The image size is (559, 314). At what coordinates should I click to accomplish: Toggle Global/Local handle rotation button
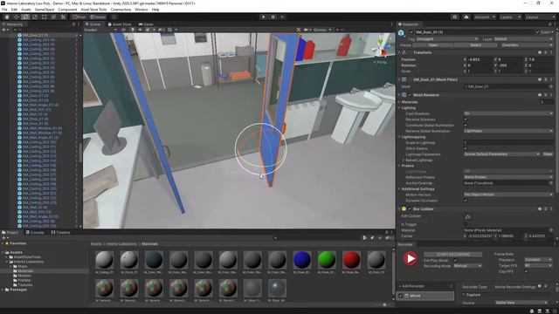coord(97,17)
